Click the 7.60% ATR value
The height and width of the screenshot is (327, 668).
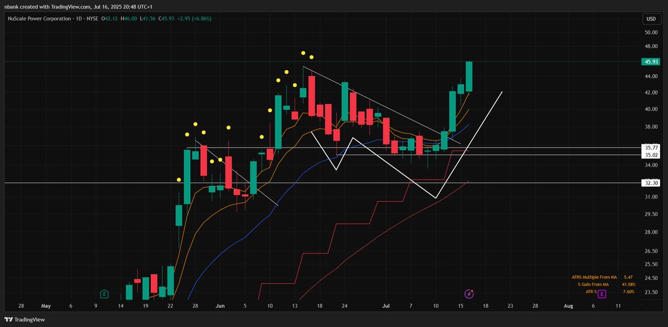pyautogui.click(x=629, y=291)
